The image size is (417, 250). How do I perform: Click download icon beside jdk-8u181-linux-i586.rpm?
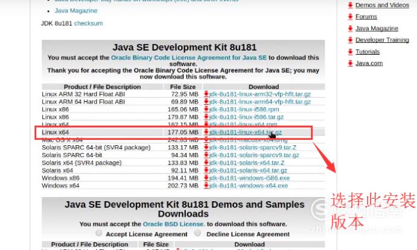pyautogui.click(x=206, y=110)
